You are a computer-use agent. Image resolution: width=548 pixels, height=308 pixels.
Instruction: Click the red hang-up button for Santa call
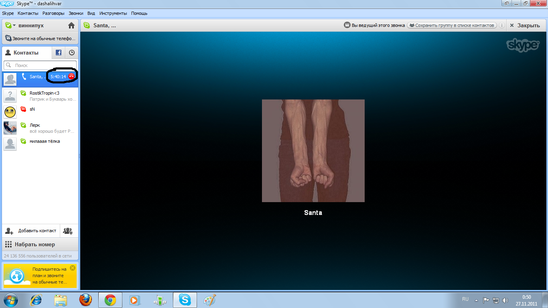[x=71, y=76]
